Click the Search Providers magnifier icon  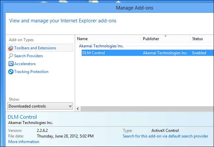tap(11, 56)
